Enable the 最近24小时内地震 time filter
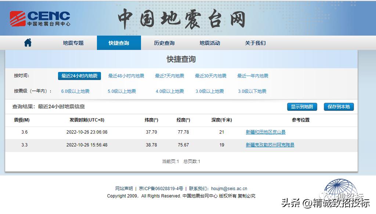 pos(79,76)
